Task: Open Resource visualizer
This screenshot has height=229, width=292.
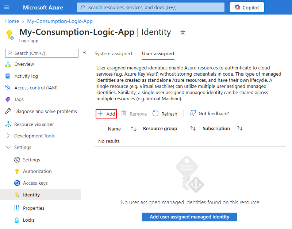Action: click(34, 124)
